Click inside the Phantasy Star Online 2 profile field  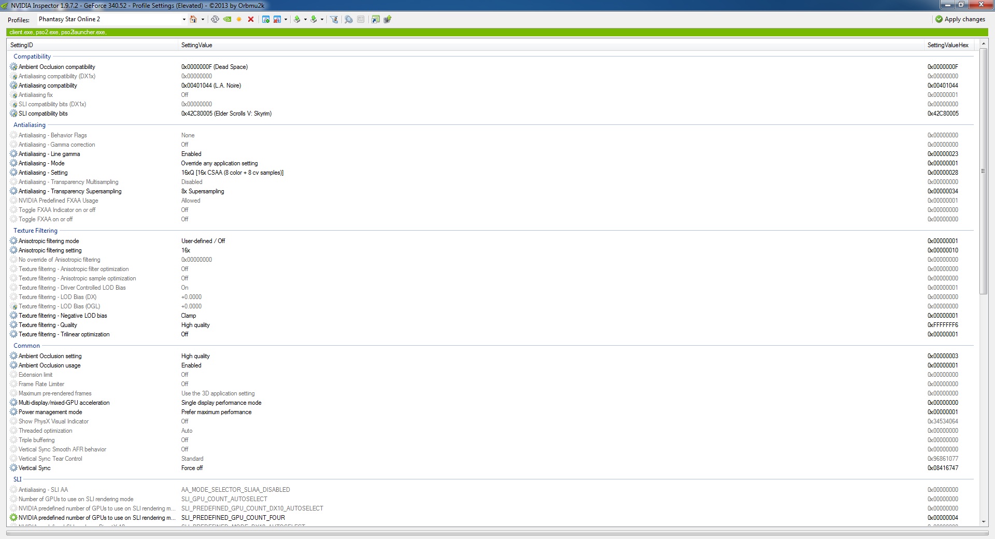(108, 19)
